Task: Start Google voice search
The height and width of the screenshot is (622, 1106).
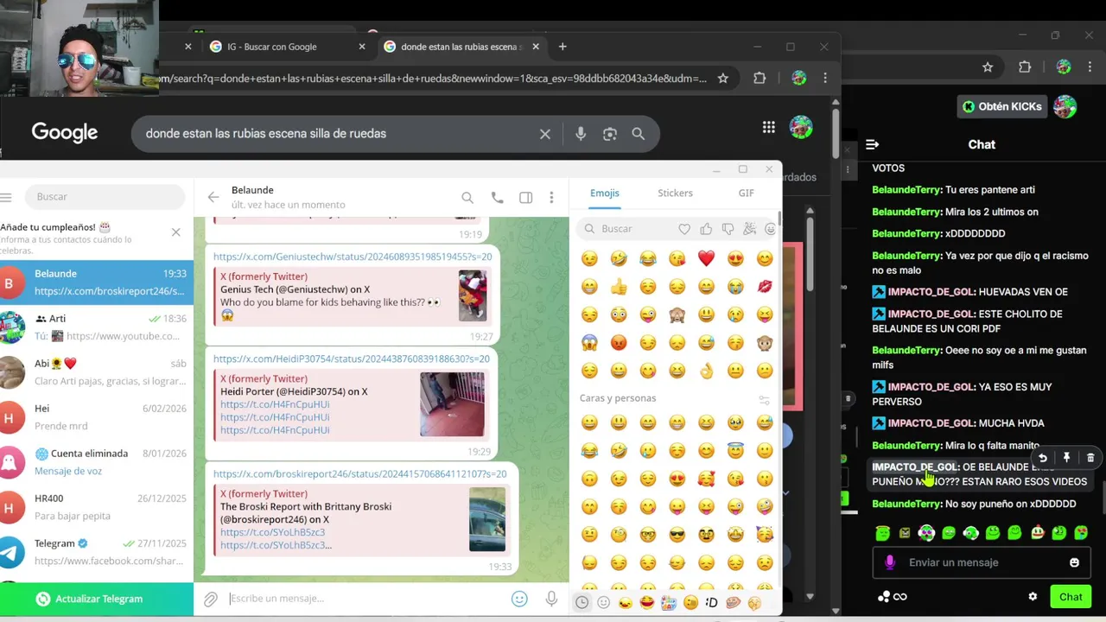Action: (x=581, y=134)
